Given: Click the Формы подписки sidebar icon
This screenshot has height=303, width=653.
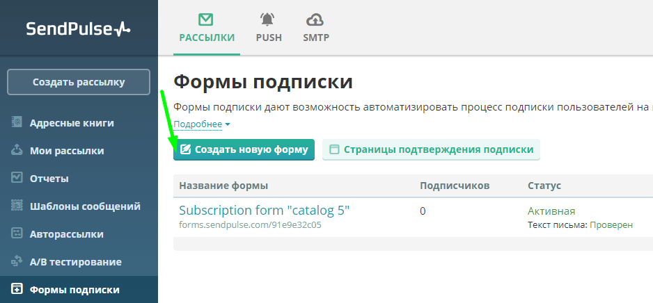Looking at the screenshot, I should (x=17, y=289).
